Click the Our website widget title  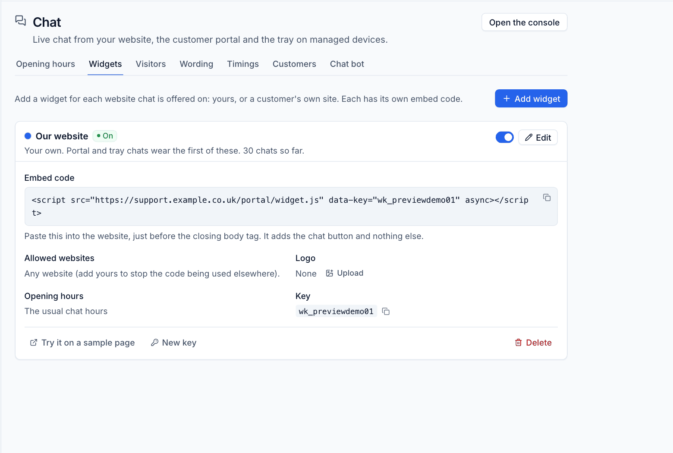(62, 136)
